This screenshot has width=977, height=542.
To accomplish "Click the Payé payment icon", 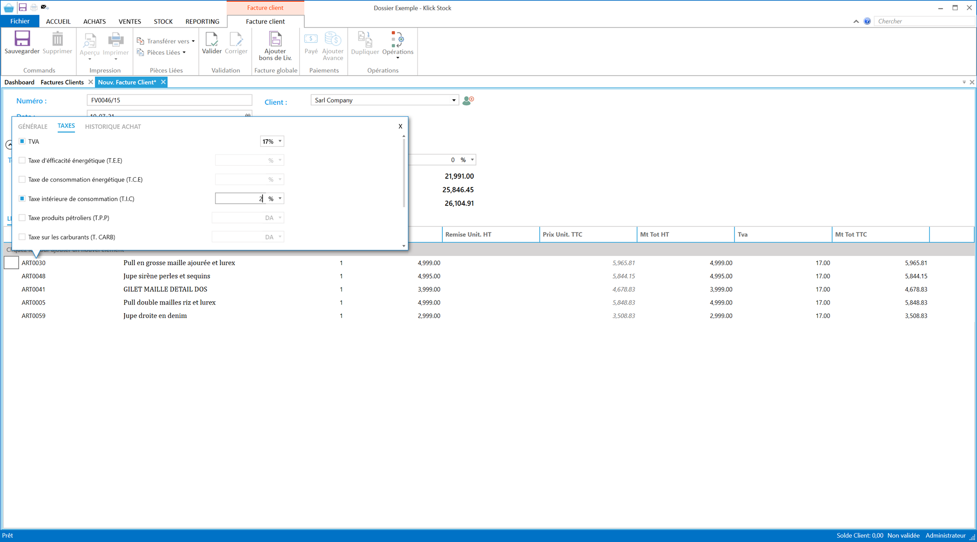I will 311,39.
